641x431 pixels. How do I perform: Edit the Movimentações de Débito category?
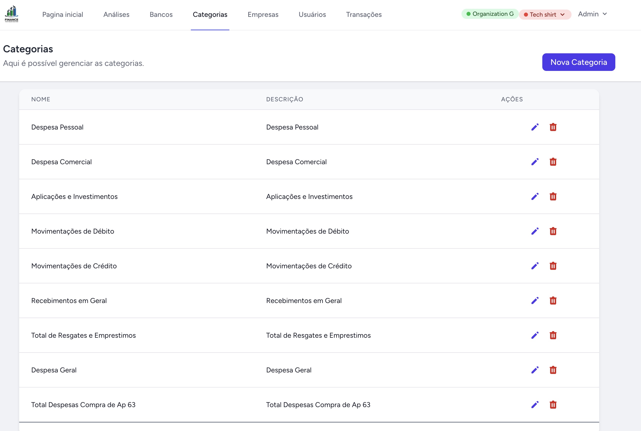[x=535, y=231]
